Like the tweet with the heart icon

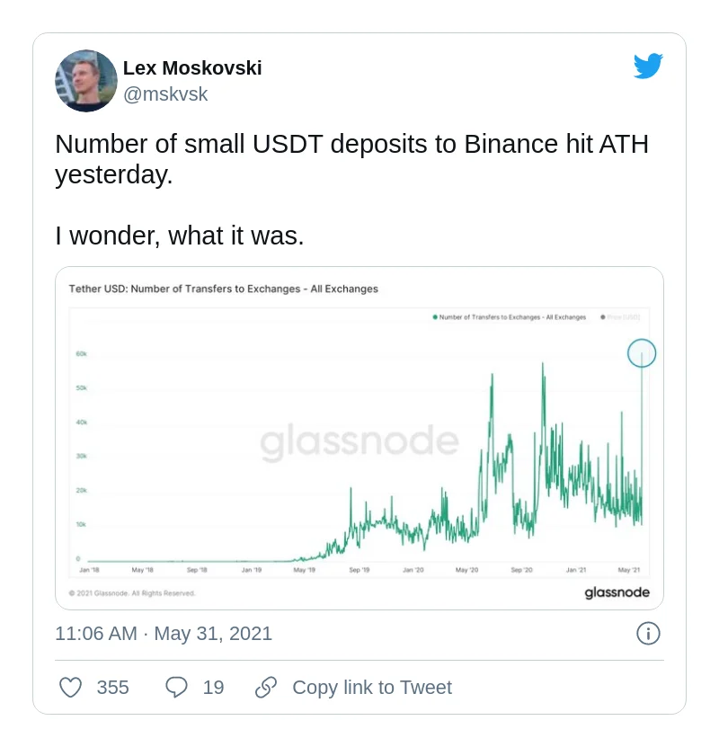click(x=70, y=688)
